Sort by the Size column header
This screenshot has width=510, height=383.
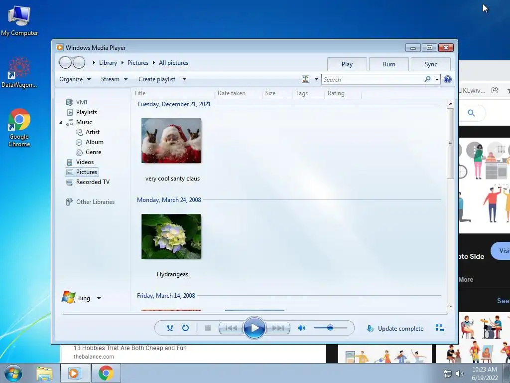pyautogui.click(x=277, y=93)
